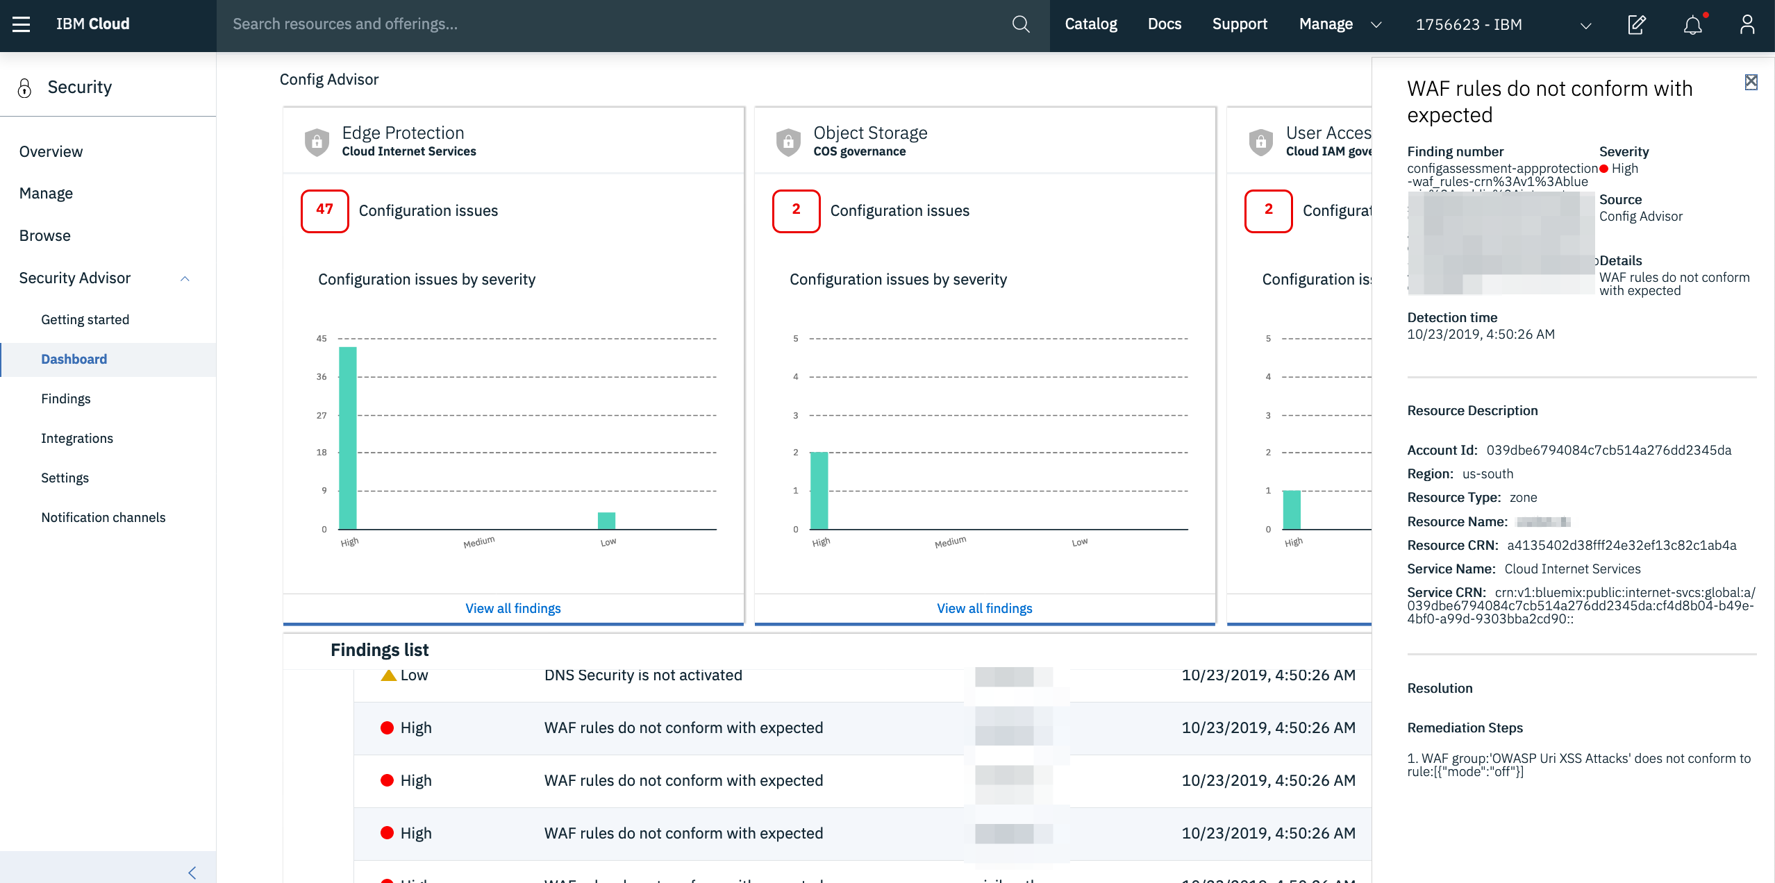Click the Security padlock icon in sidebar
The image size is (1775, 883).
25,87
